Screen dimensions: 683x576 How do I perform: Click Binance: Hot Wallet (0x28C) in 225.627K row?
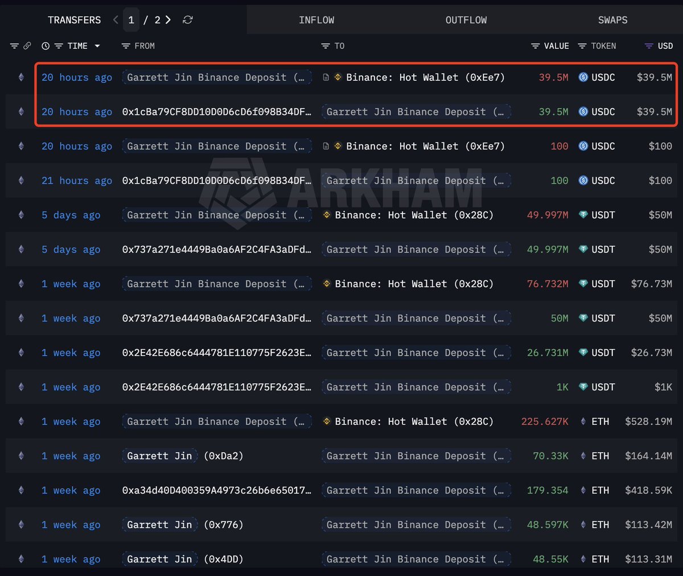click(414, 421)
